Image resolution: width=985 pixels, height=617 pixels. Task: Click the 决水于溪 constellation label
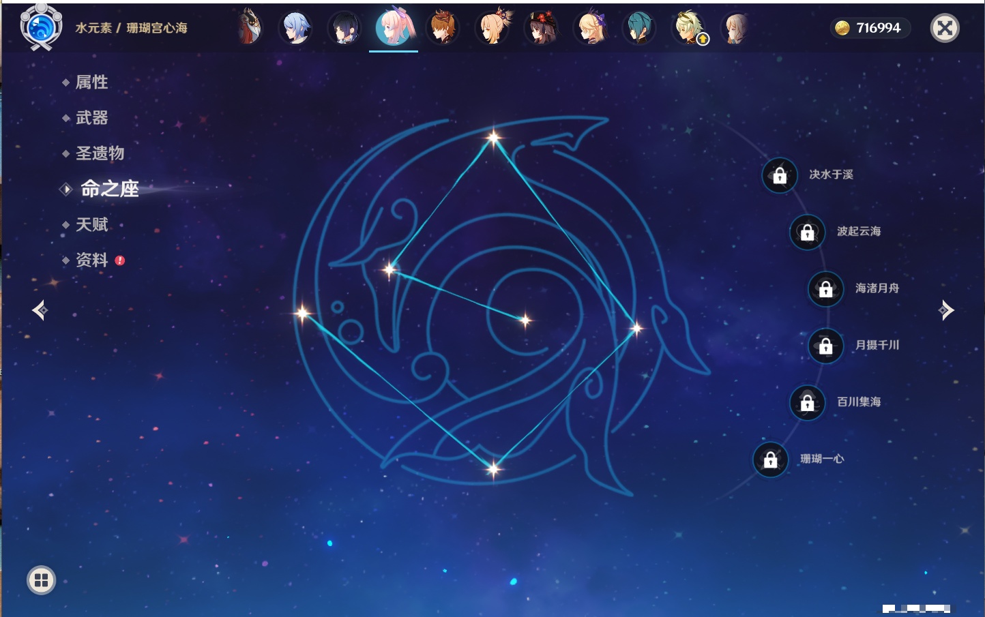pos(831,175)
